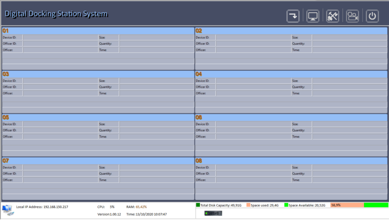Click Quantity field in slot 06

(350, 130)
